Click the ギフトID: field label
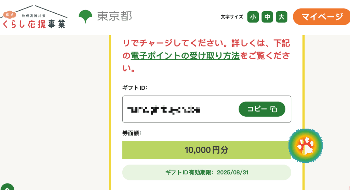Viewport: 350px width, 190px height. point(135,88)
